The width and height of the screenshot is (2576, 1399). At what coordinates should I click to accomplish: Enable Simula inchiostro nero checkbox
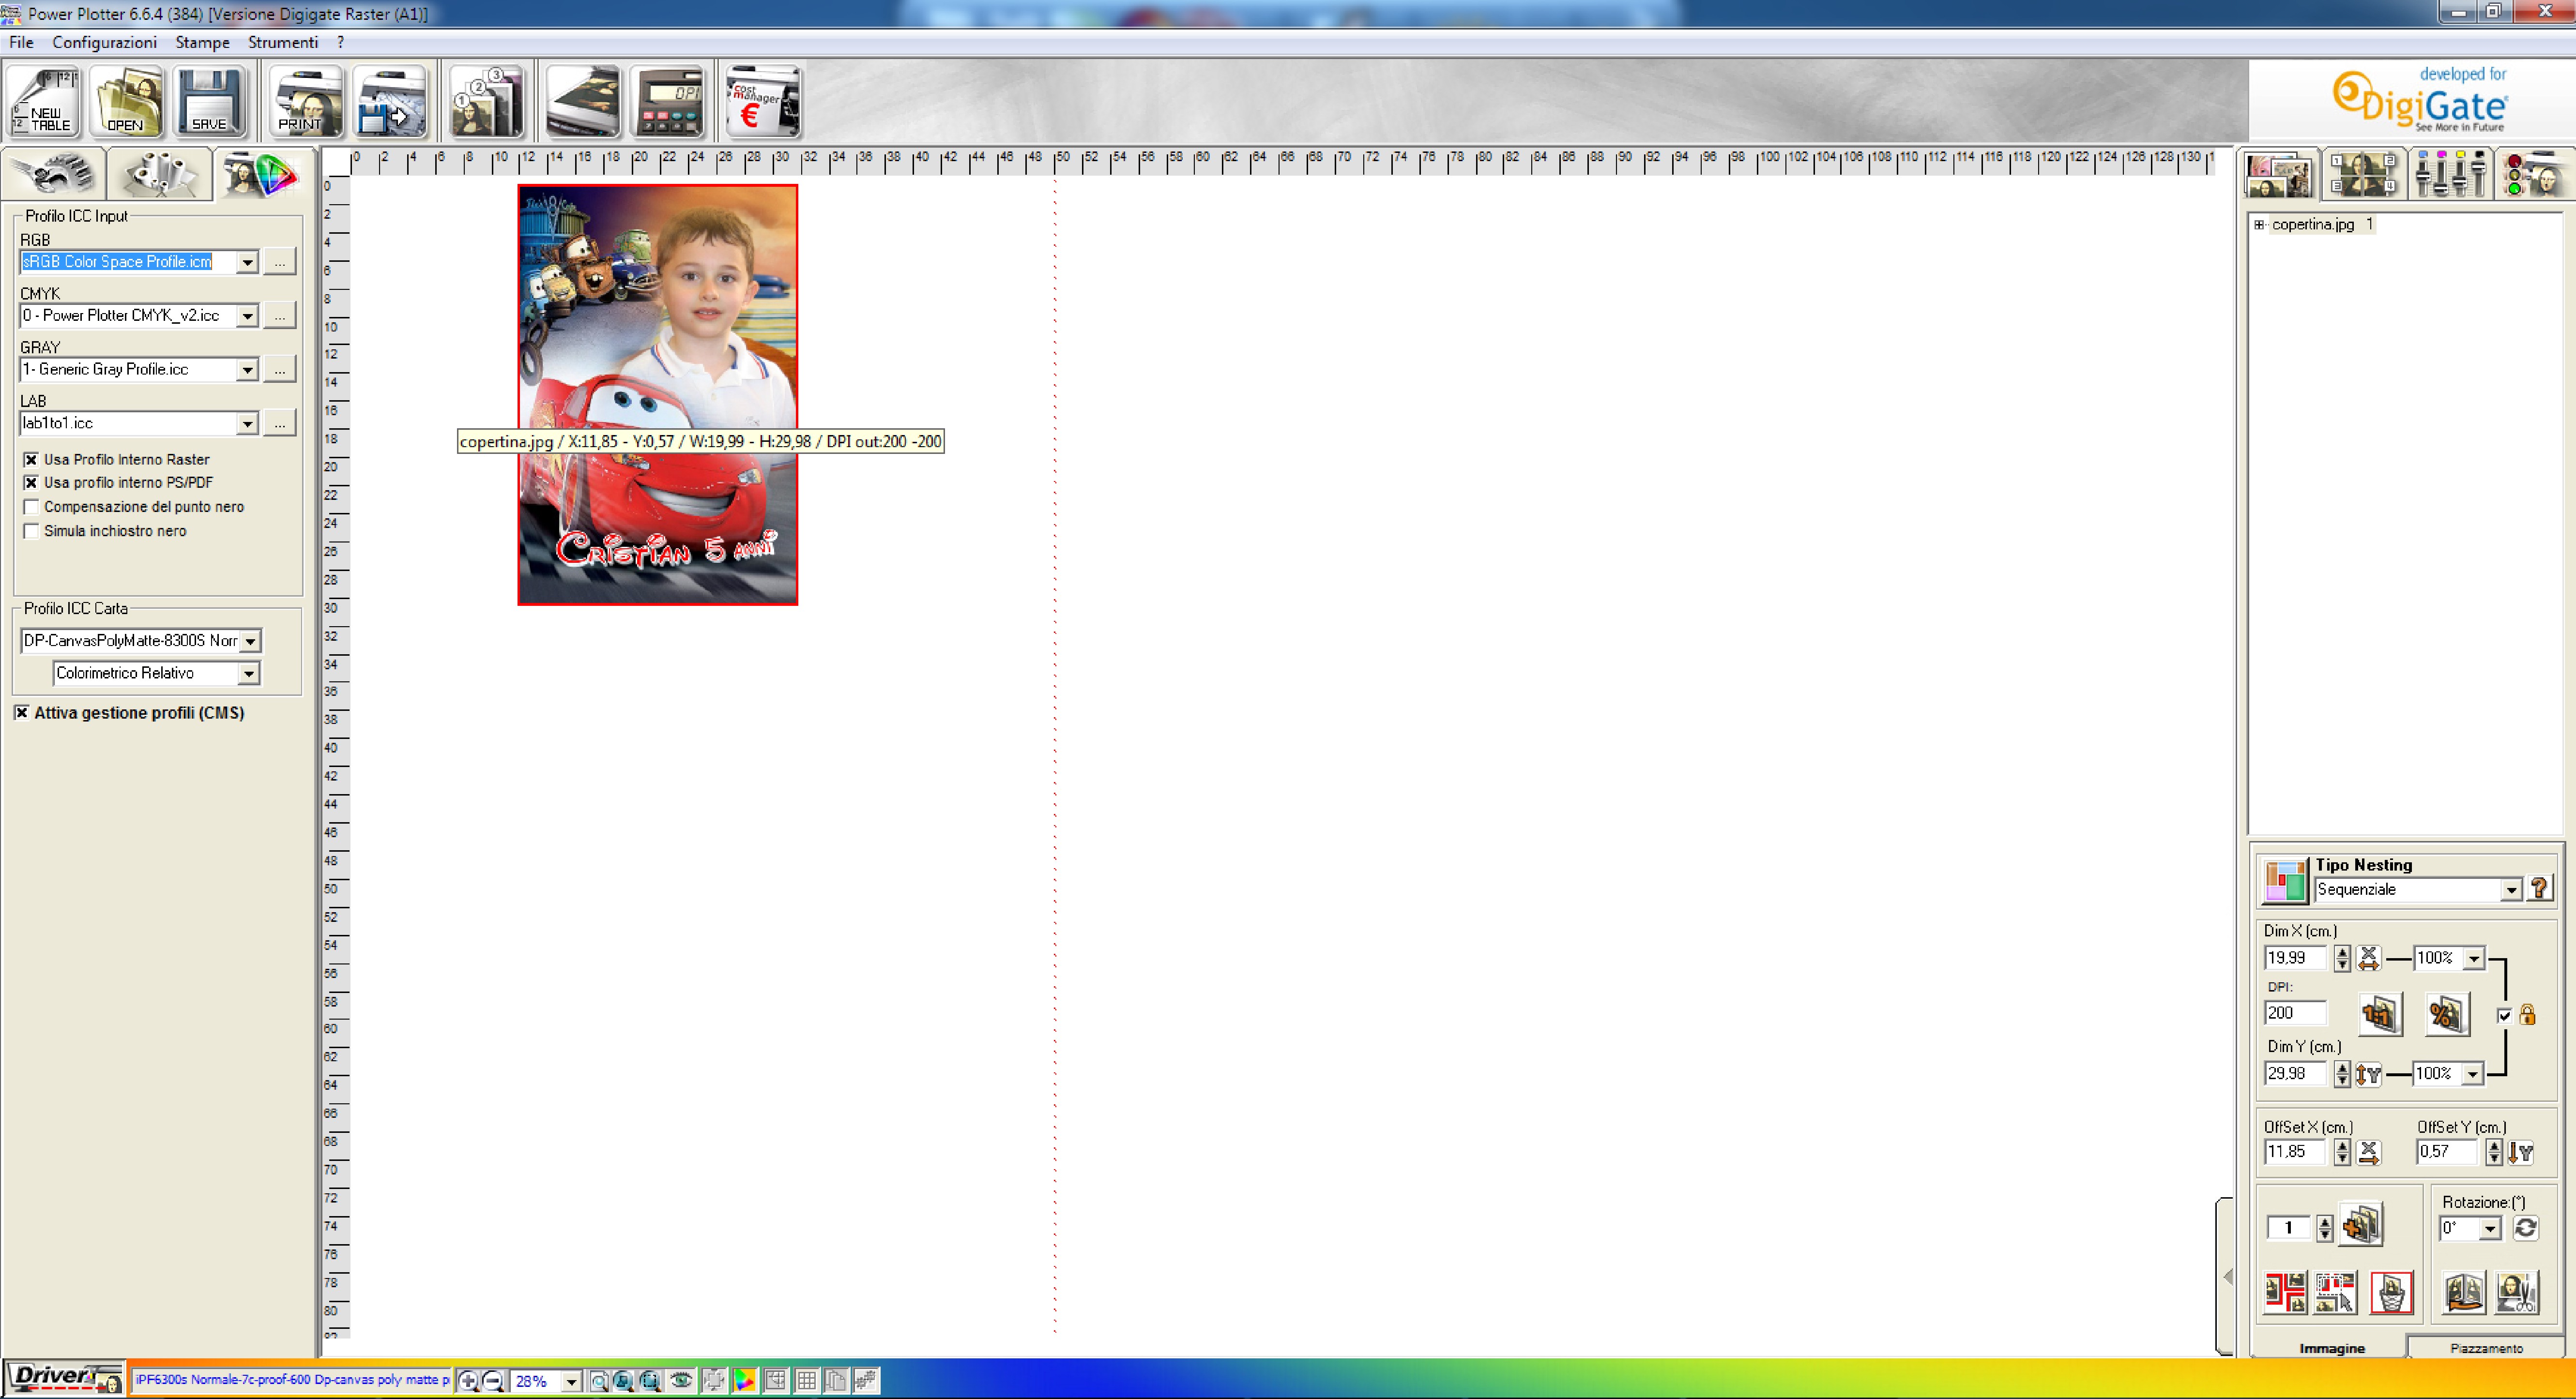(31, 531)
